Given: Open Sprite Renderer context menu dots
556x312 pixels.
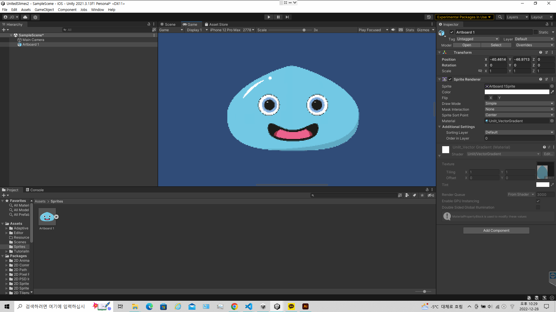Looking at the screenshot, I should 552,79.
